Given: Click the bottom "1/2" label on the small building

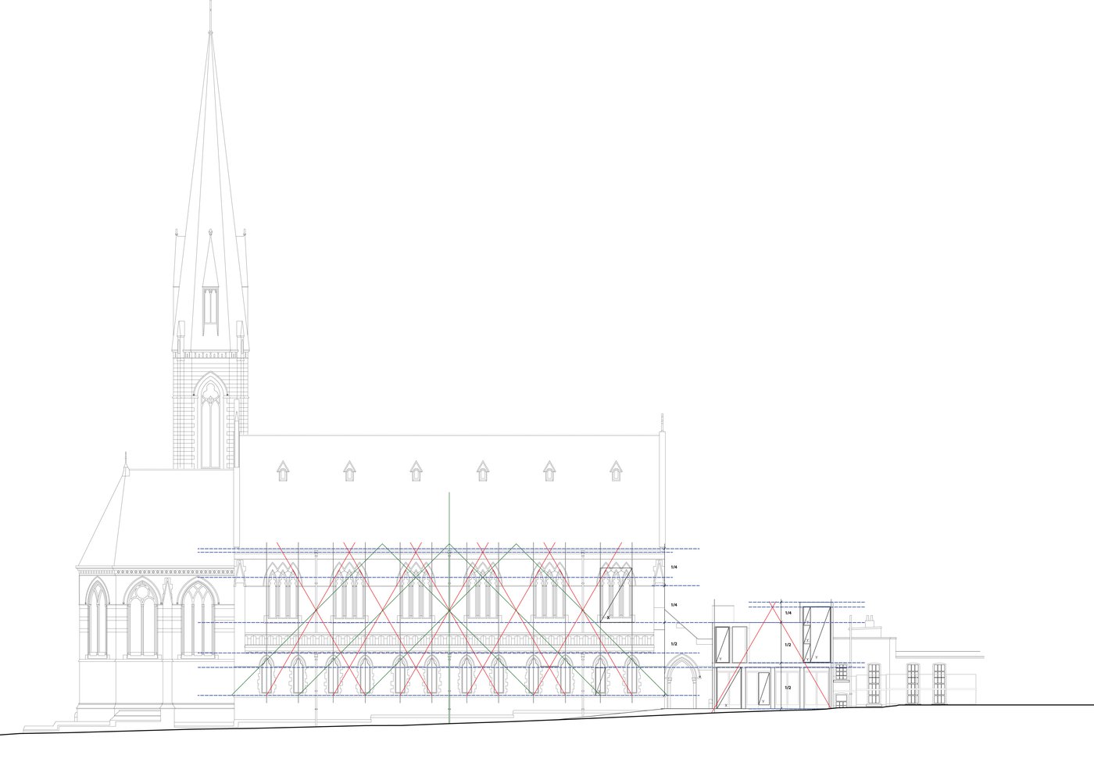Looking at the screenshot, I should coord(788,687).
